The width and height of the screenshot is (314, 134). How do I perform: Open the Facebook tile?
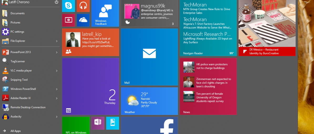(149, 125)
